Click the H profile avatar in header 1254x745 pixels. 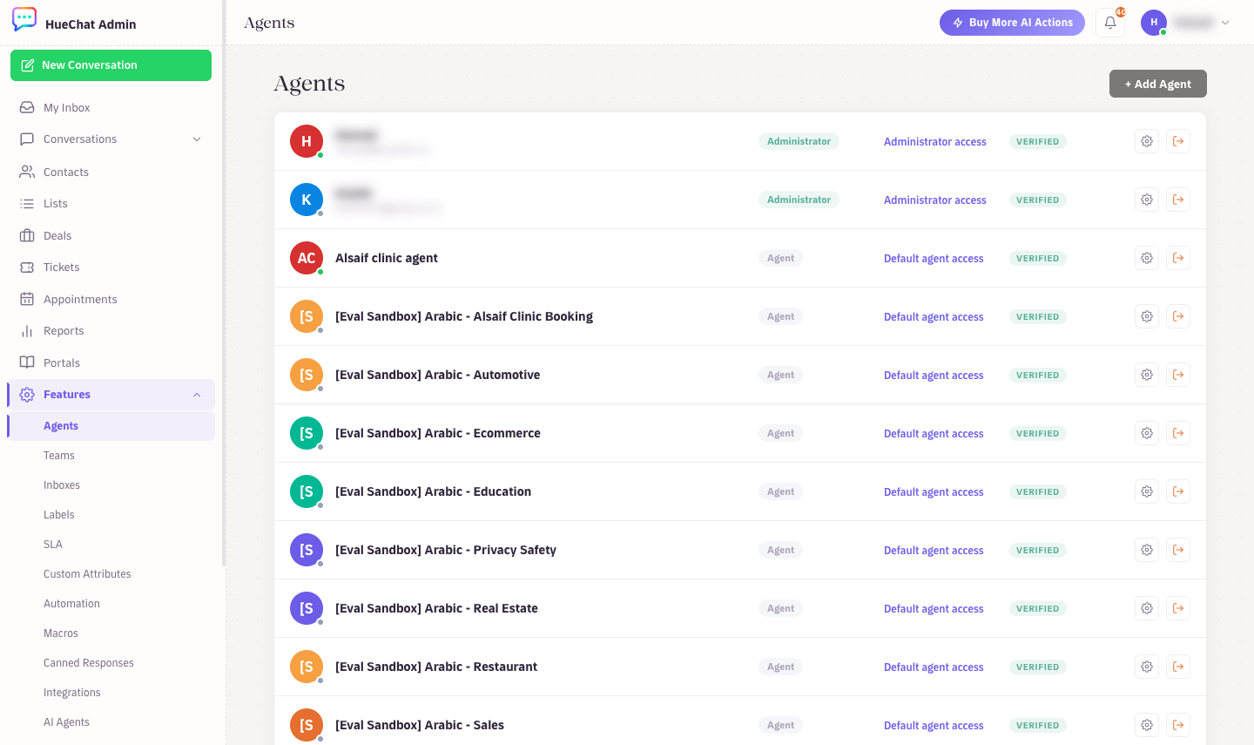(1154, 23)
